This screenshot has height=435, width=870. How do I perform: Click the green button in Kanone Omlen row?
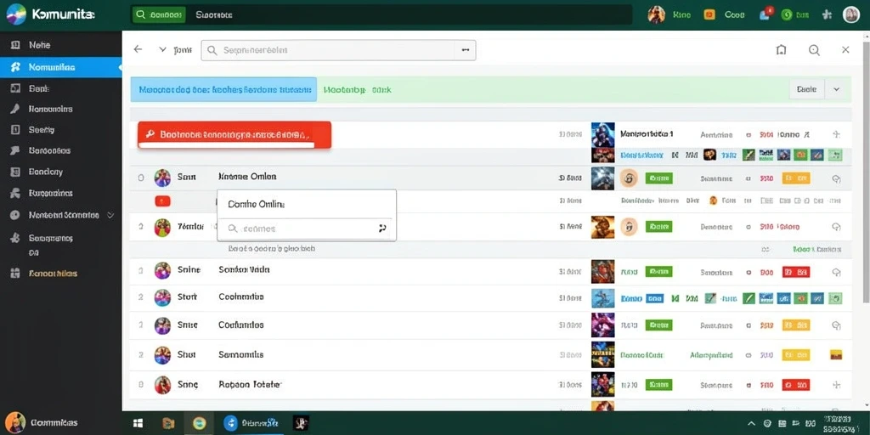coord(658,178)
